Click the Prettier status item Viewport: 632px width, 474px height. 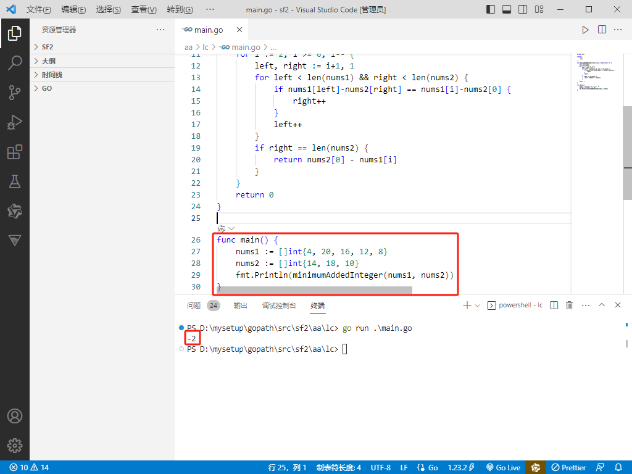(x=568, y=468)
